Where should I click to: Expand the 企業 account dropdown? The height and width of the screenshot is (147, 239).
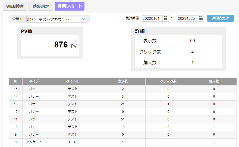click(56, 19)
